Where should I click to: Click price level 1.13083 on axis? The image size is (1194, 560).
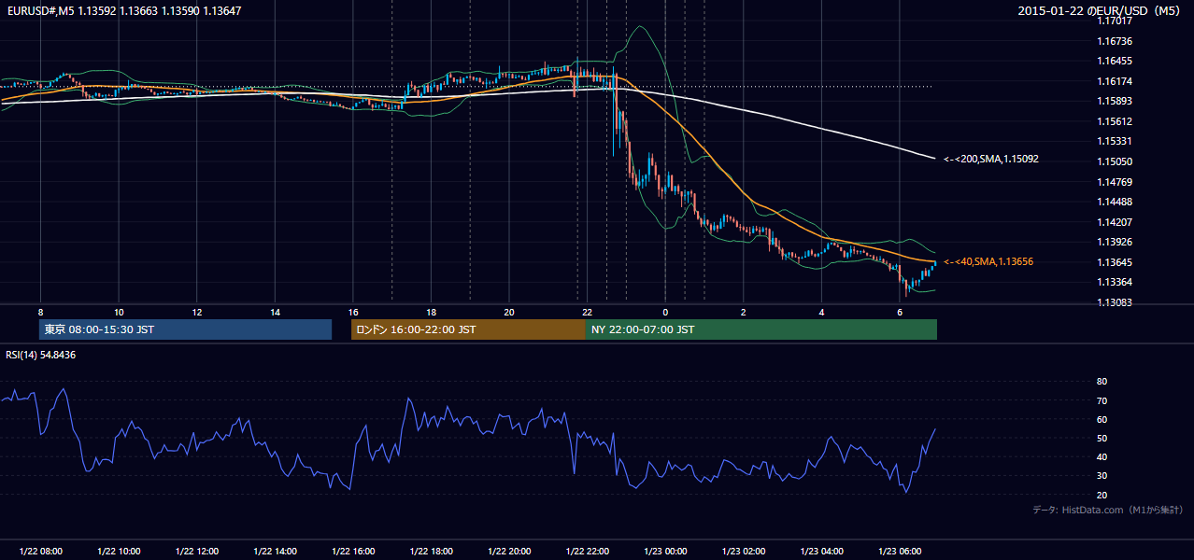point(1115,302)
